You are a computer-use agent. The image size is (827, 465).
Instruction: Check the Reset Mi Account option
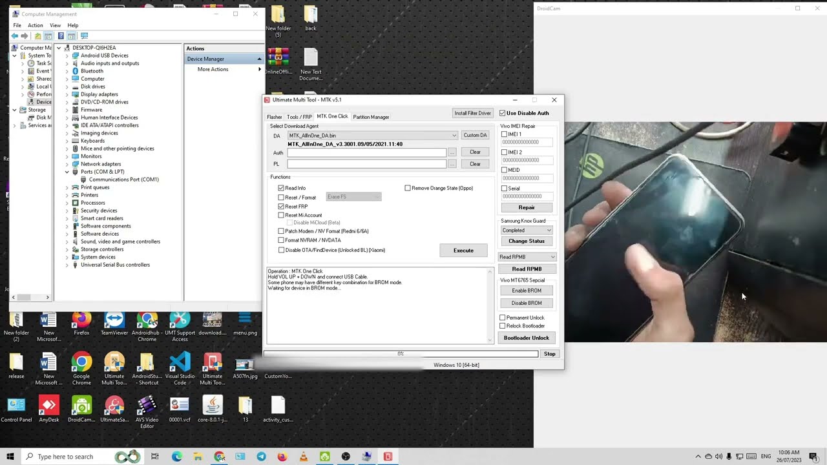(281, 215)
